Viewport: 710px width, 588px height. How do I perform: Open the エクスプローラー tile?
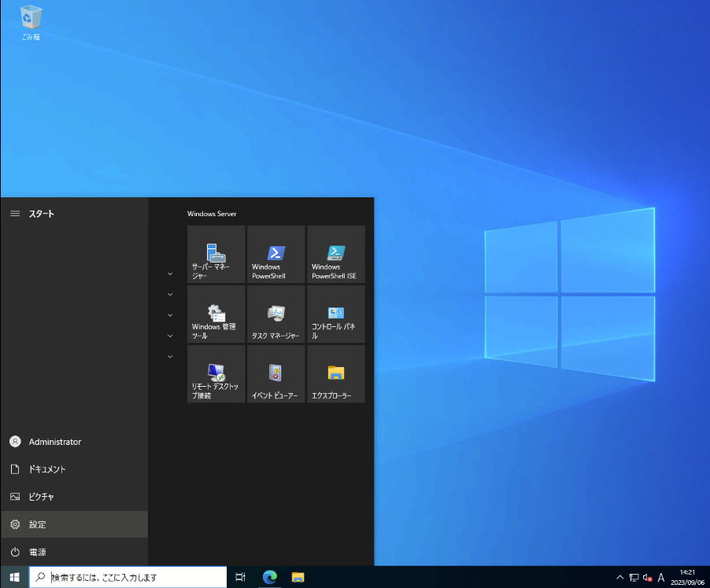pos(335,373)
